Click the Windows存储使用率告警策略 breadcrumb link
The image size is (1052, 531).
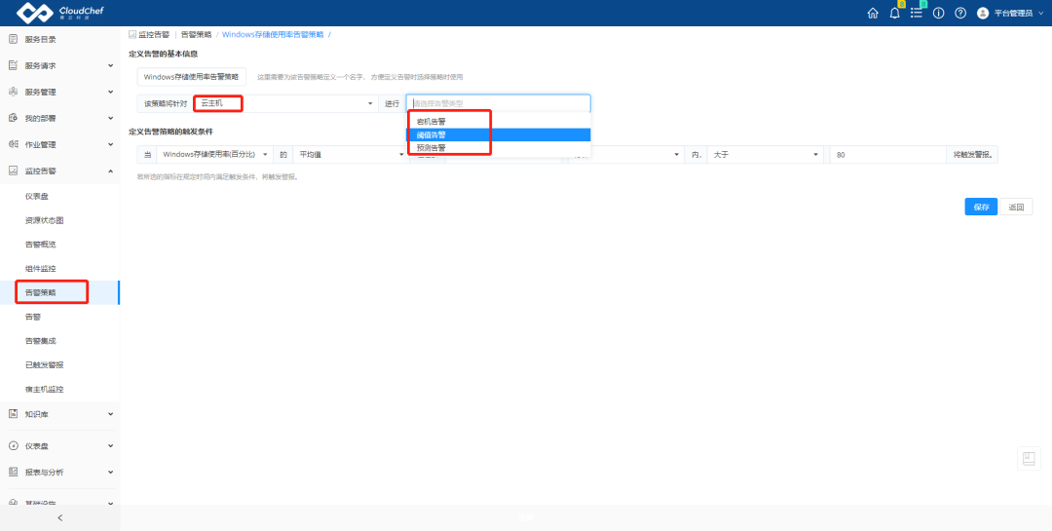coord(273,33)
